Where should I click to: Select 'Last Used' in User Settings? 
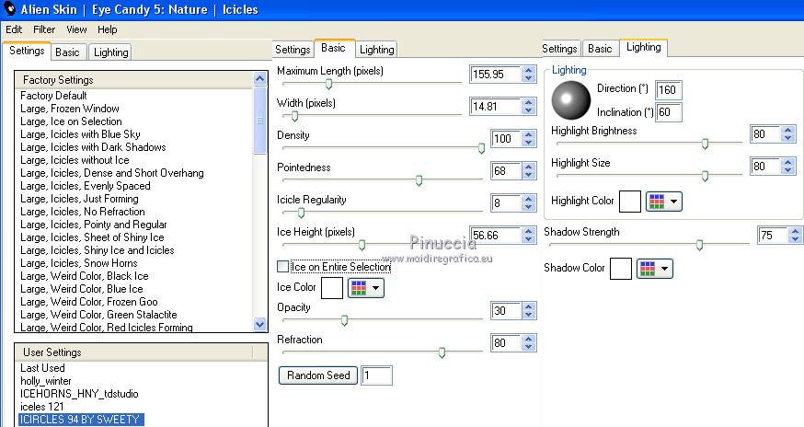click(42, 368)
